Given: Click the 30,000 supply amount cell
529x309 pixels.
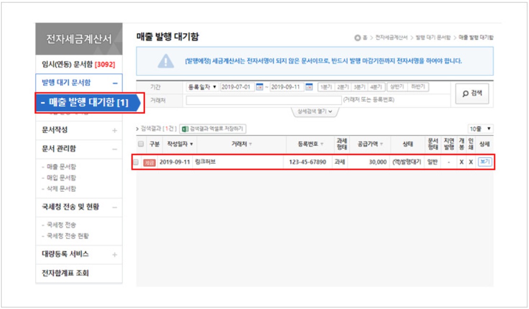Looking at the screenshot, I should click(x=378, y=162).
